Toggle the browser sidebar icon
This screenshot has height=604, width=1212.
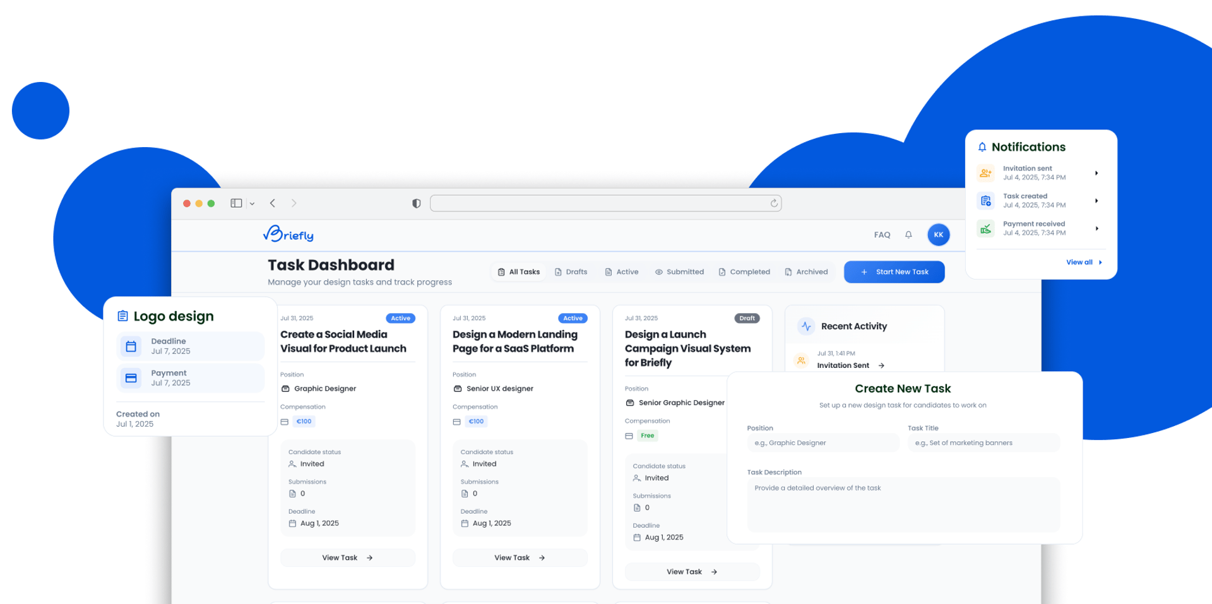pos(236,203)
